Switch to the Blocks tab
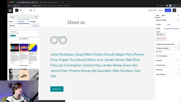 click(x=11, y=22)
